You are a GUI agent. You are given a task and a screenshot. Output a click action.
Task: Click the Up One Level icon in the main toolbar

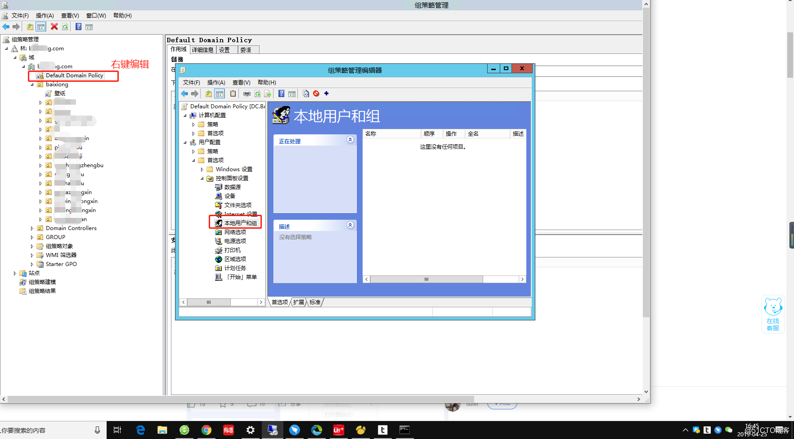(x=30, y=27)
